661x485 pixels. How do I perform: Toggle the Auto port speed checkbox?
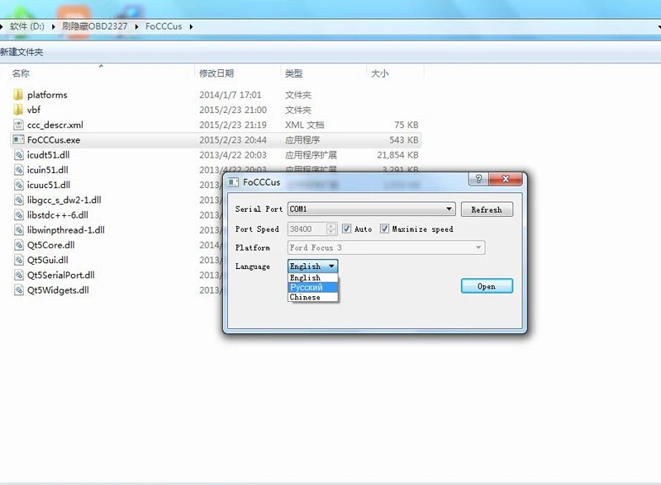(346, 229)
